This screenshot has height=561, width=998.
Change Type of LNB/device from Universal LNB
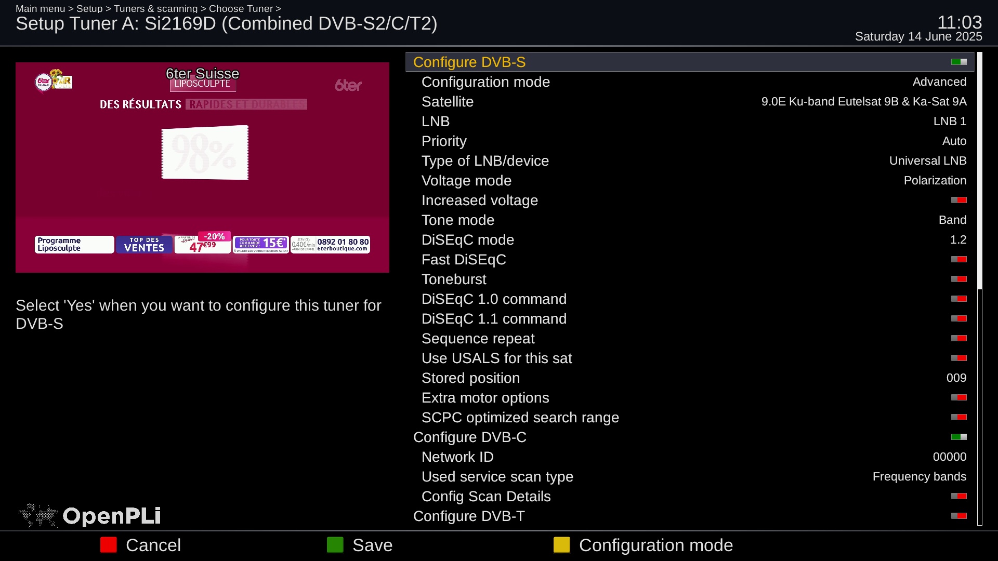tap(927, 161)
